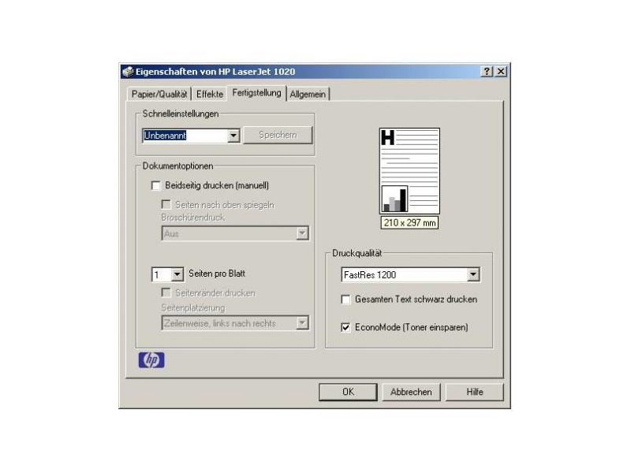Open help via the Hilfe button
The height and width of the screenshot is (473, 631).
coord(475,392)
